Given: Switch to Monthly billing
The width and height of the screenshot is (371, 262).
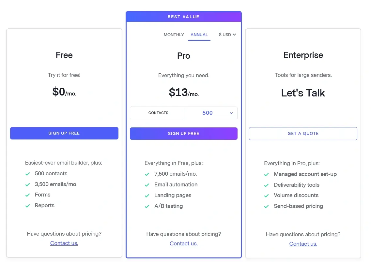Looking at the screenshot, I should point(174,35).
